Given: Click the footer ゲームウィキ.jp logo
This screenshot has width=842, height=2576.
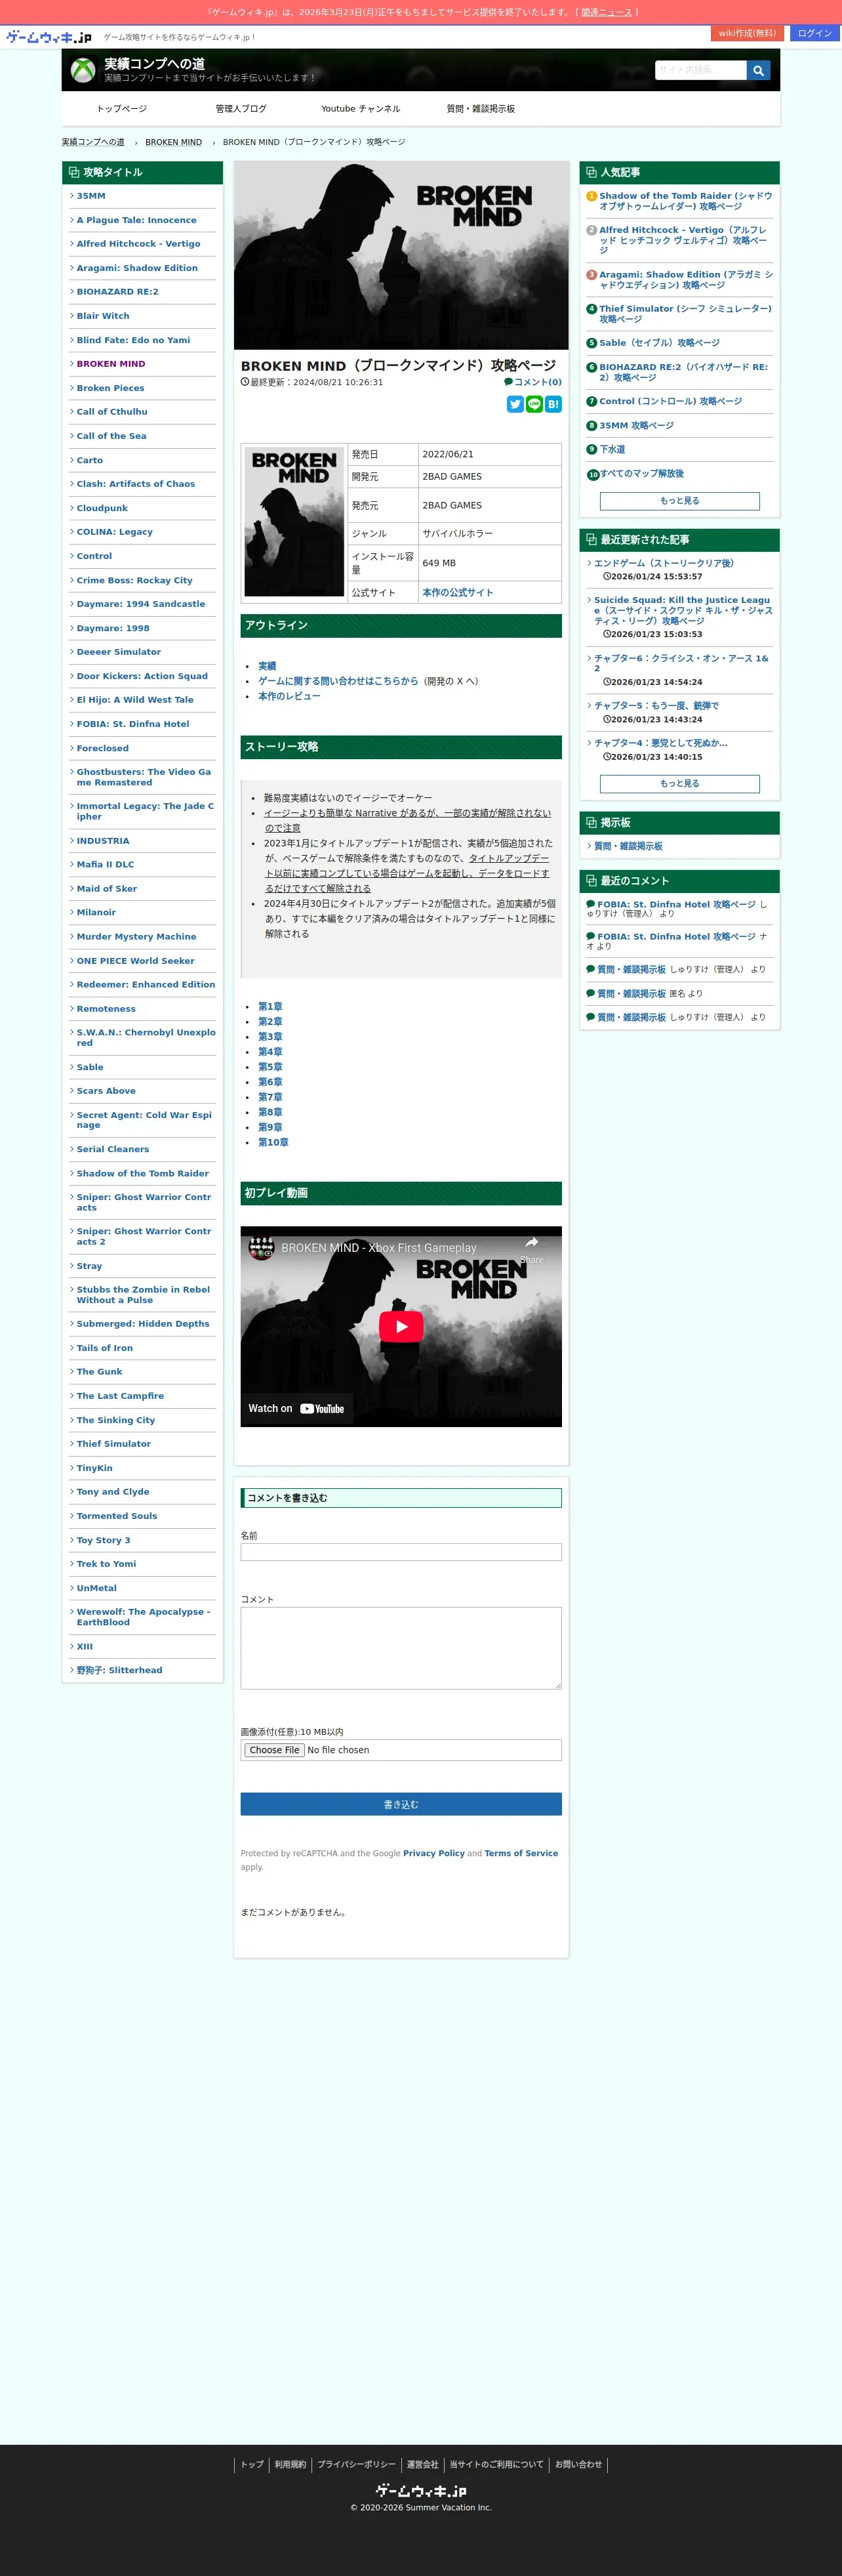Looking at the screenshot, I should [x=421, y=2490].
